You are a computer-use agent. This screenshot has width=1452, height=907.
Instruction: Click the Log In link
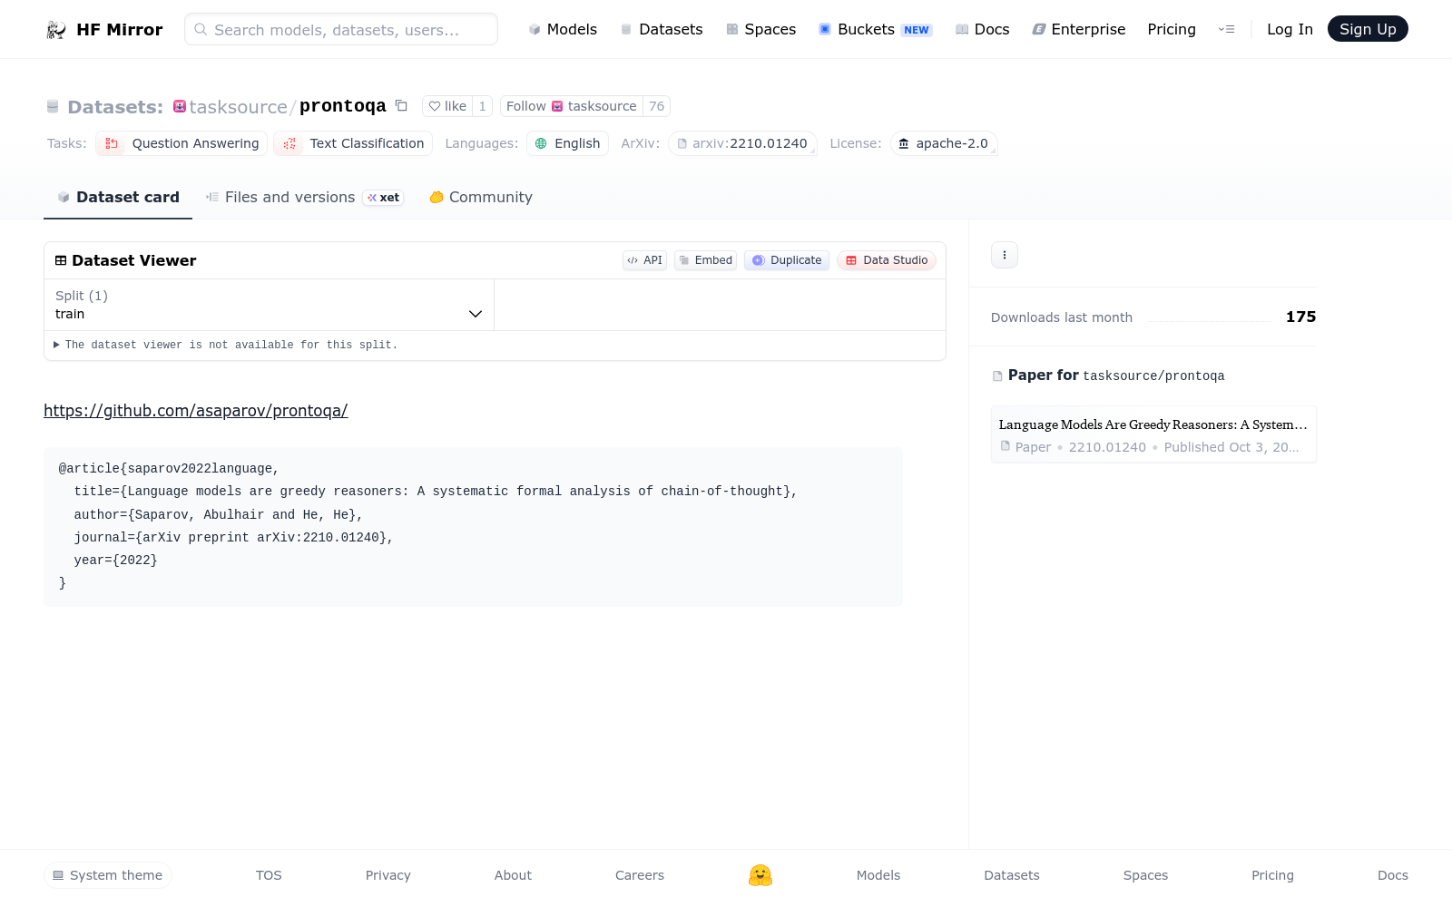1290,29
